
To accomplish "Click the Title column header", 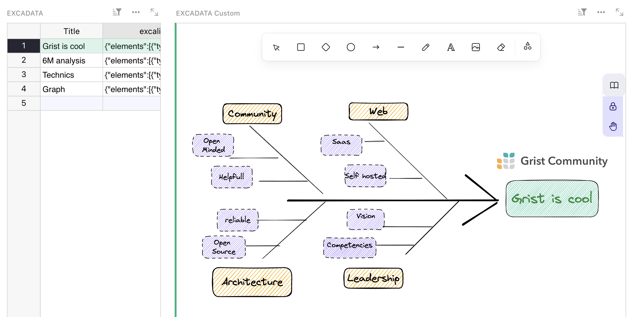I will coord(71,31).
